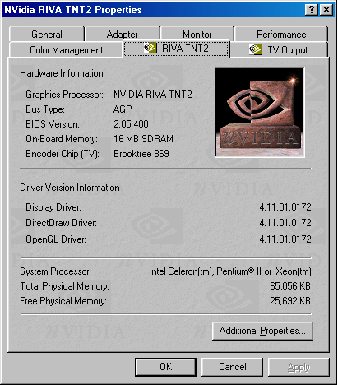Confirm with the OK button
Image resolution: width=338 pixels, height=385 pixels.
pos(165,367)
